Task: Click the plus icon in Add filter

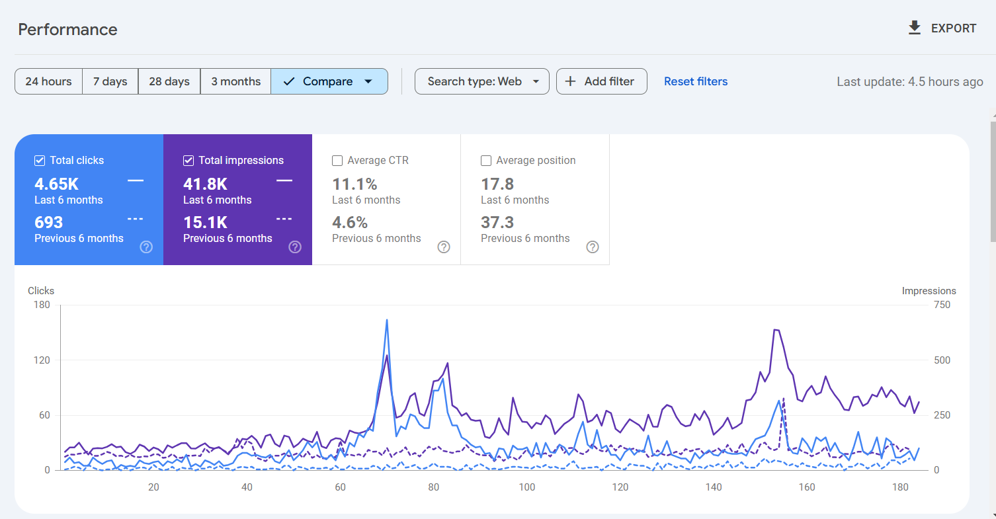Action: click(x=571, y=81)
